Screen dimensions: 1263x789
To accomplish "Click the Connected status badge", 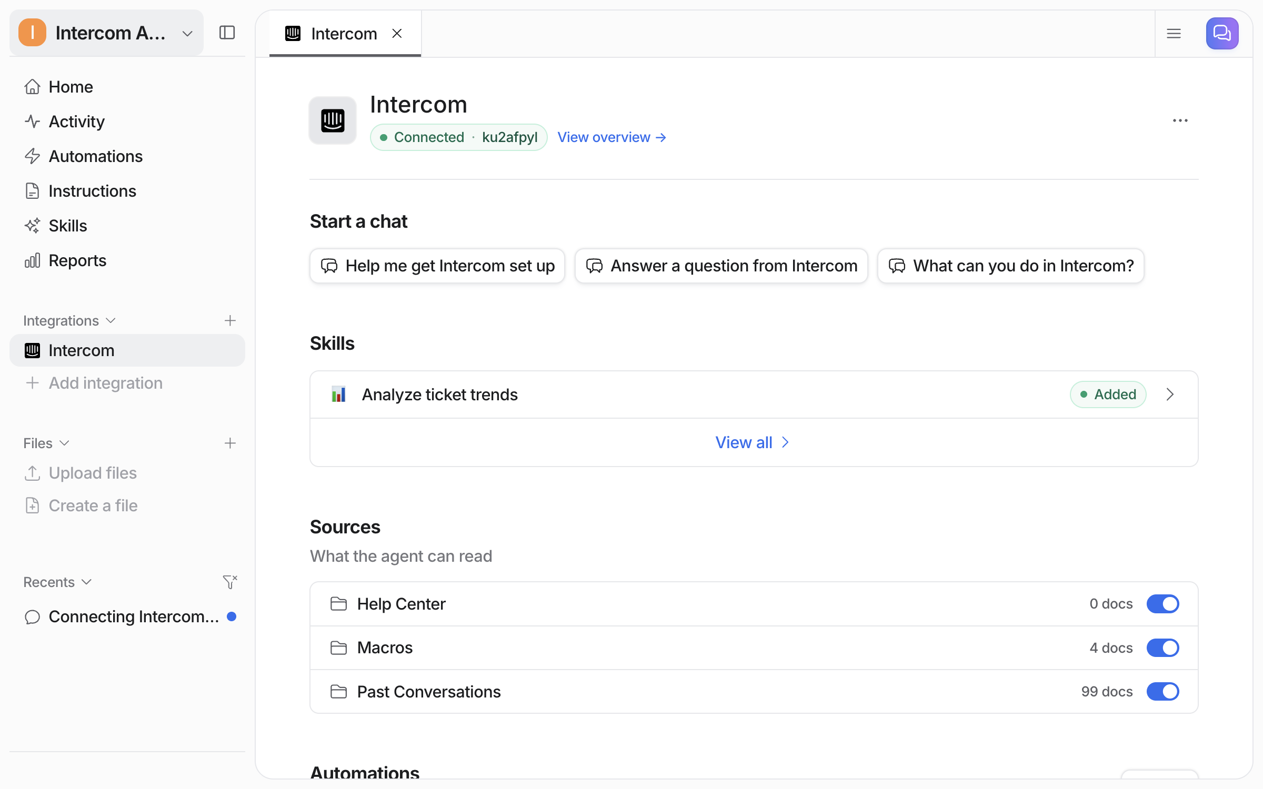I will pyautogui.click(x=458, y=137).
